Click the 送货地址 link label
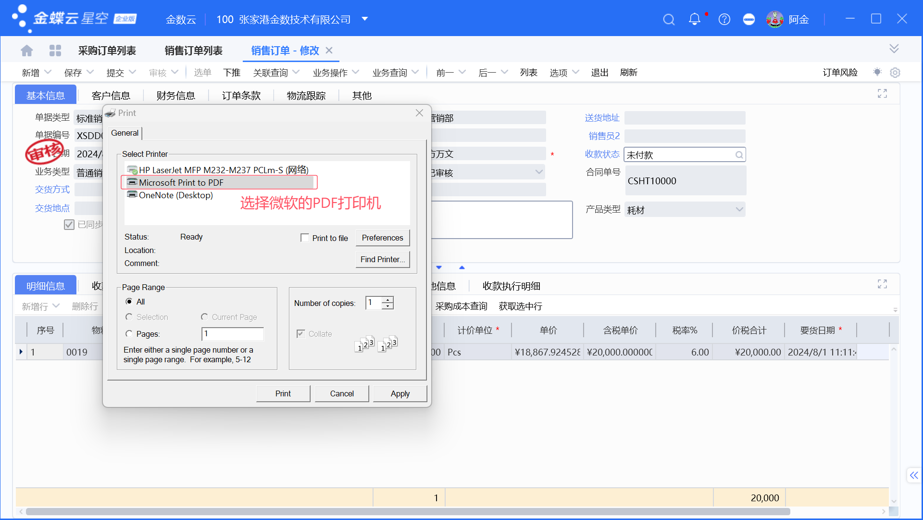923x520 pixels. coord(602,117)
